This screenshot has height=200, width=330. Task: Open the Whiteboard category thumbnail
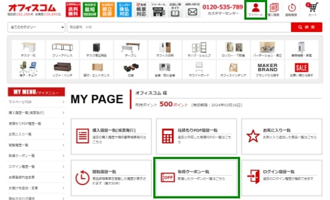pos(199,69)
